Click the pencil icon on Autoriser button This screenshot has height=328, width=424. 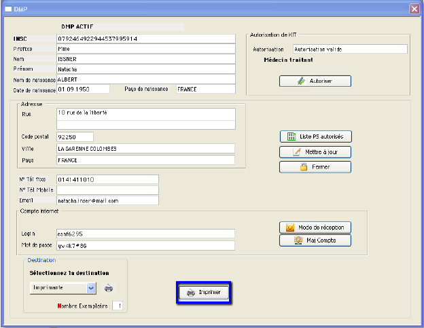point(301,81)
